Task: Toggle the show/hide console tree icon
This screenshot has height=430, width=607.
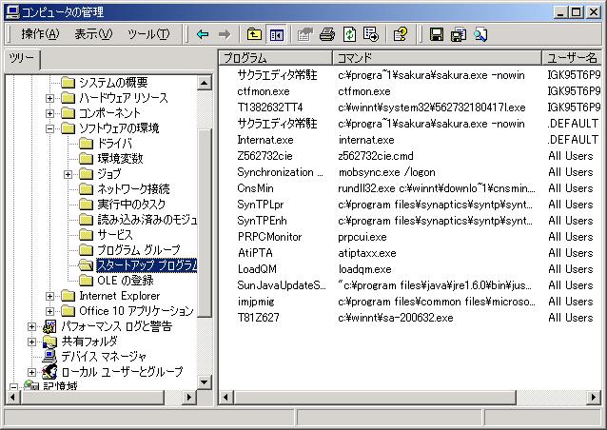Action: [276, 34]
